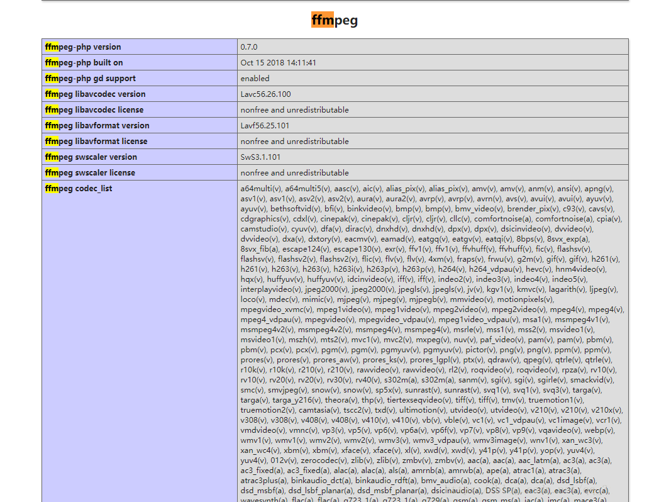Image resolution: width=659 pixels, height=502 pixels.
Task: Click "escape124(v)" in the codec list
Action: pyautogui.click(x=306, y=249)
